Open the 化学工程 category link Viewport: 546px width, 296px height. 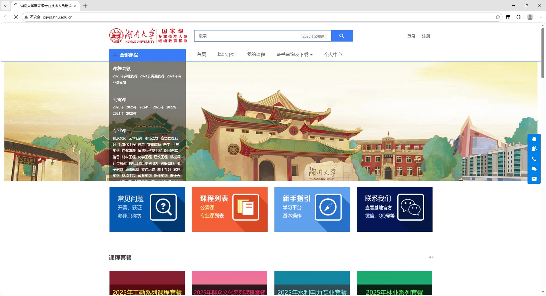click(x=145, y=157)
